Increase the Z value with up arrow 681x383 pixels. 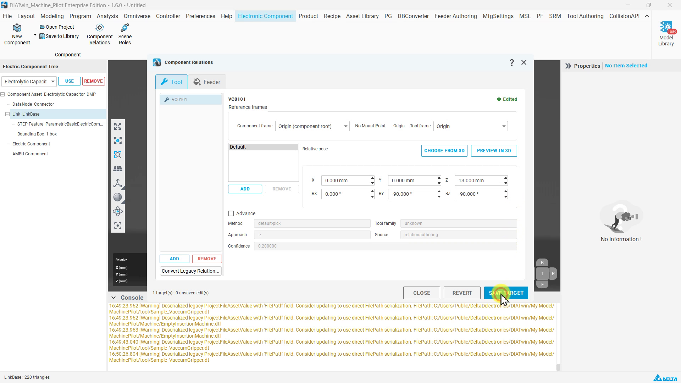505,178
